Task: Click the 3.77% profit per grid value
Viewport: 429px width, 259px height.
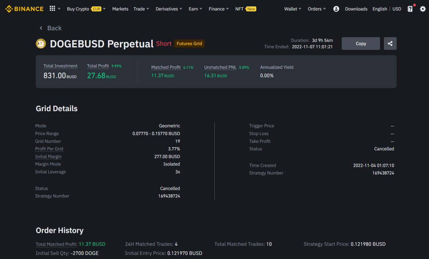Action: [x=174, y=149]
